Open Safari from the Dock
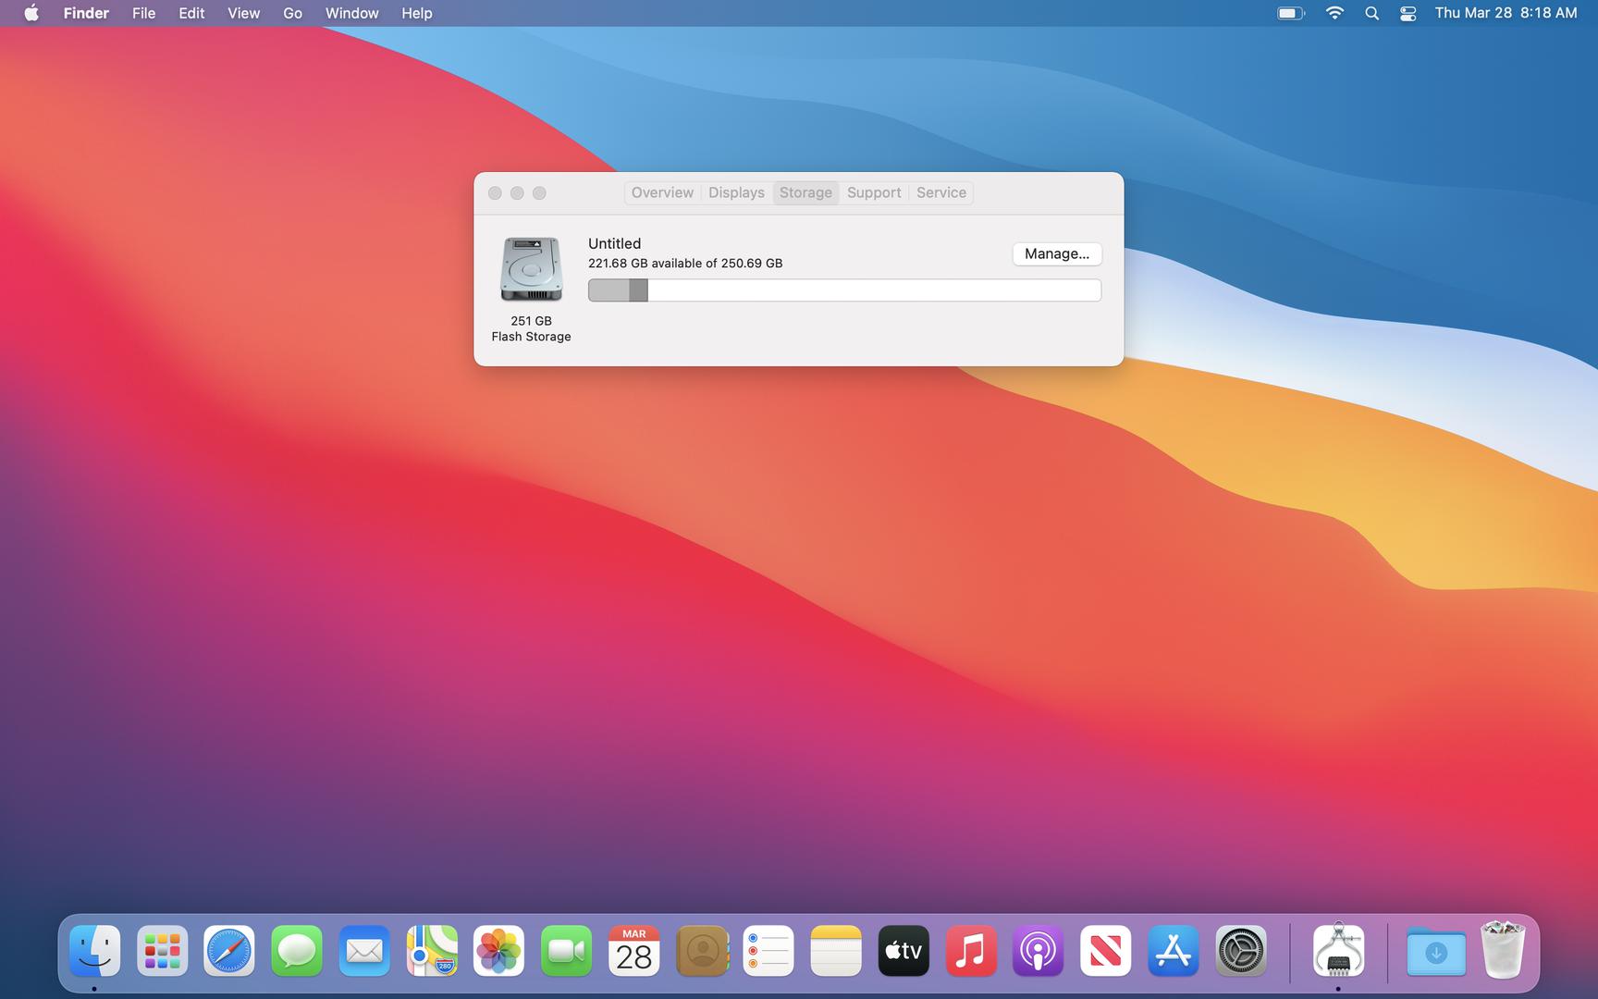The width and height of the screenshot is (1598, 999). [x=229, y=951]
